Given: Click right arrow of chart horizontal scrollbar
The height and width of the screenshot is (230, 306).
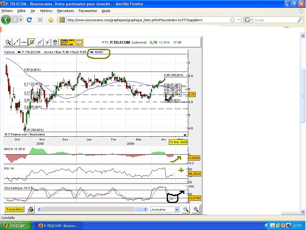Looking at the screenshot, I should click(145, 209).
